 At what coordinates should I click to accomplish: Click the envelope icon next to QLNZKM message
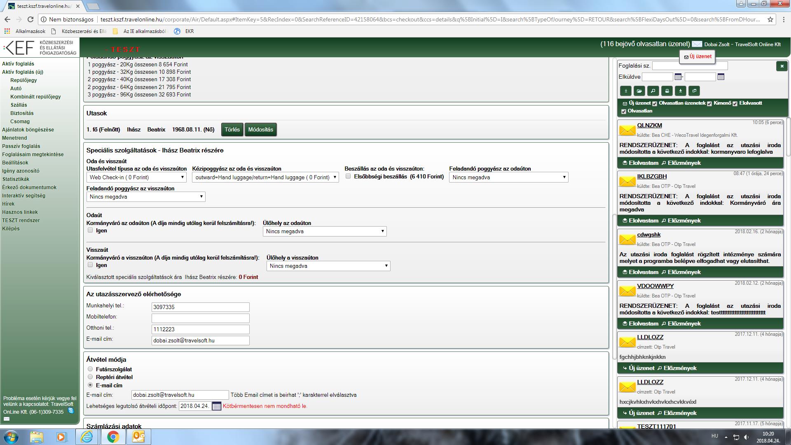pos(627,130)
